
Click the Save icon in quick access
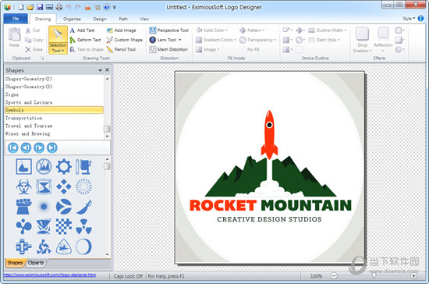pyautogui.click(x=40, y=7)
